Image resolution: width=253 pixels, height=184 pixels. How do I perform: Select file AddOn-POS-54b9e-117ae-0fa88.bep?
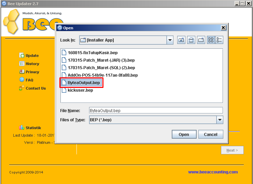100,75
